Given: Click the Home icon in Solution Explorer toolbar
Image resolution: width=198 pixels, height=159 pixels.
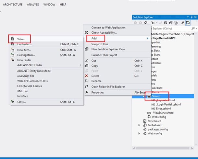Looking at the screenshot, I should coord(145,23).
